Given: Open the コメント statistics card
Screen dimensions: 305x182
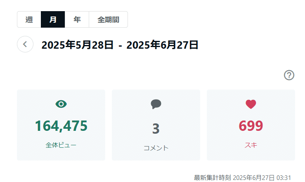Looking at the screenshot, I should [x=156, y=125].
